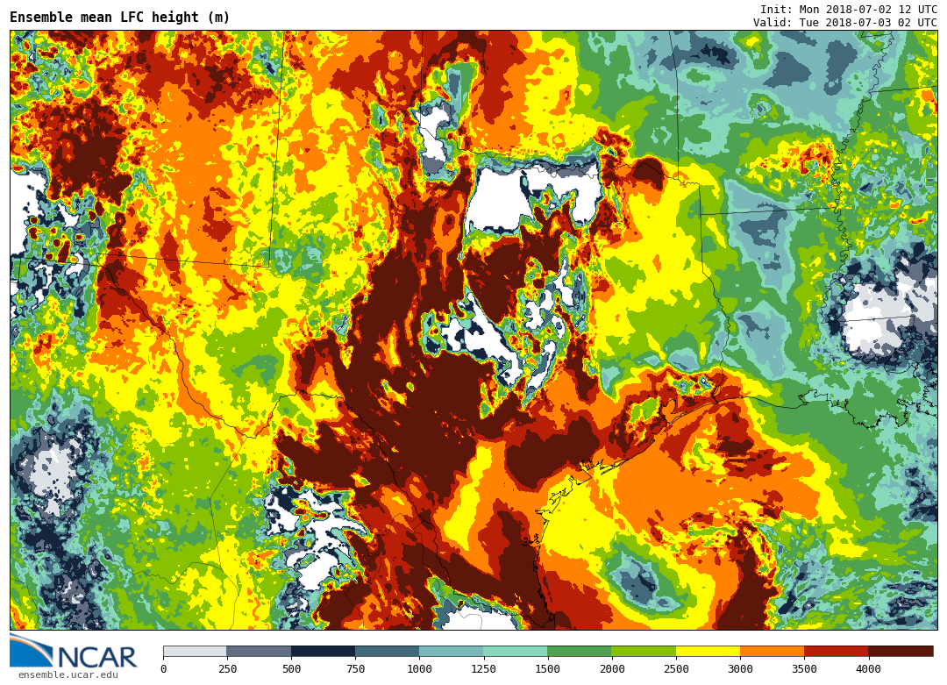This screenshot has width=947, height=685.
Task: Choose the yellow 2500–3000 colorbar swatch
Action: (708, 651)
